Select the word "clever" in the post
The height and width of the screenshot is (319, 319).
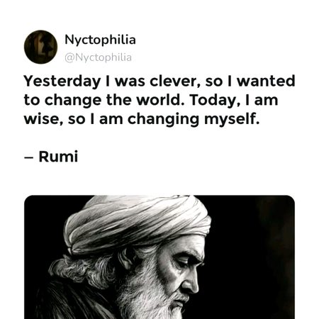coord(174,82)
